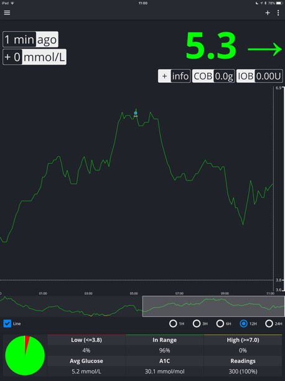Click the green trend arrow
This screenshot has height=381, width=285.
pos(264,50)
